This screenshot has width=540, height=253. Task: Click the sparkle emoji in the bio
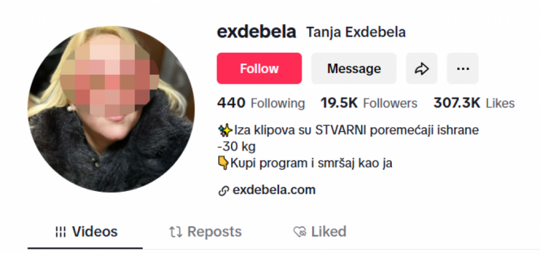pyautogui.click(x=226, y=130)
